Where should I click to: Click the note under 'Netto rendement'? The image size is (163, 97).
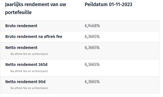pyautogui.click(x=29, y=54)
